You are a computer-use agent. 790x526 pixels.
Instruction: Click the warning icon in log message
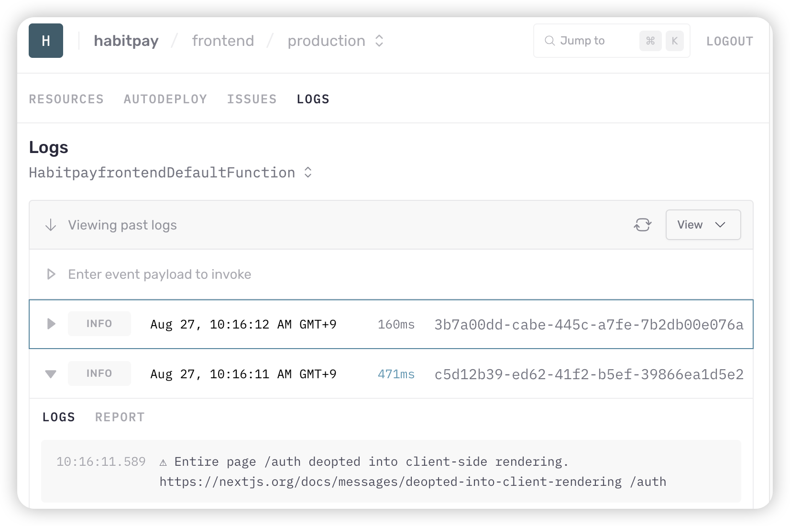coord(163,462)
